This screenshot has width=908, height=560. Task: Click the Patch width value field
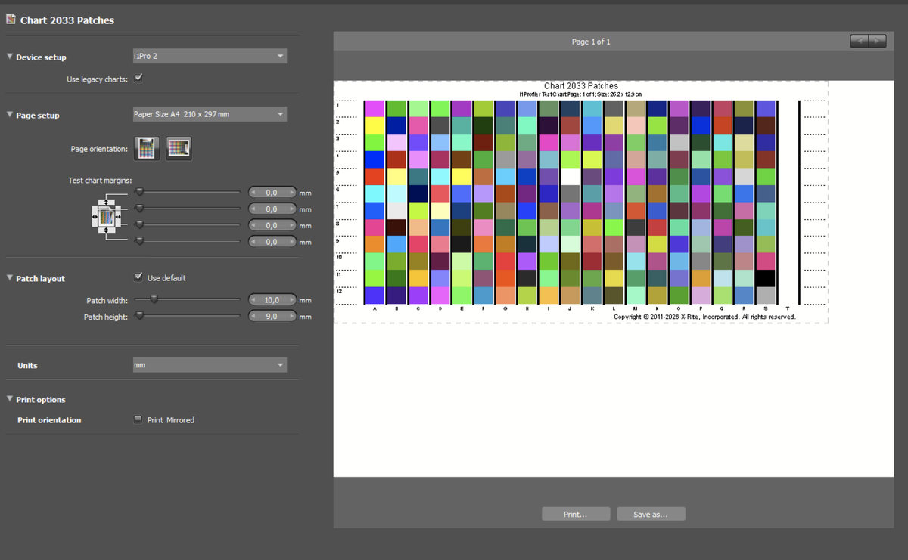272,300
